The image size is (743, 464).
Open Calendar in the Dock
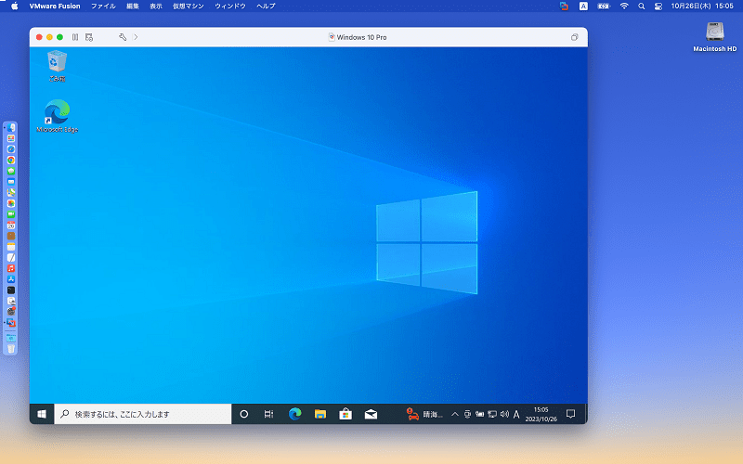pyautogui.click(x=11, y=226)
